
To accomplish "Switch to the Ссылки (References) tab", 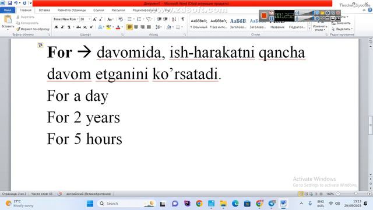I will pos(98,10).
